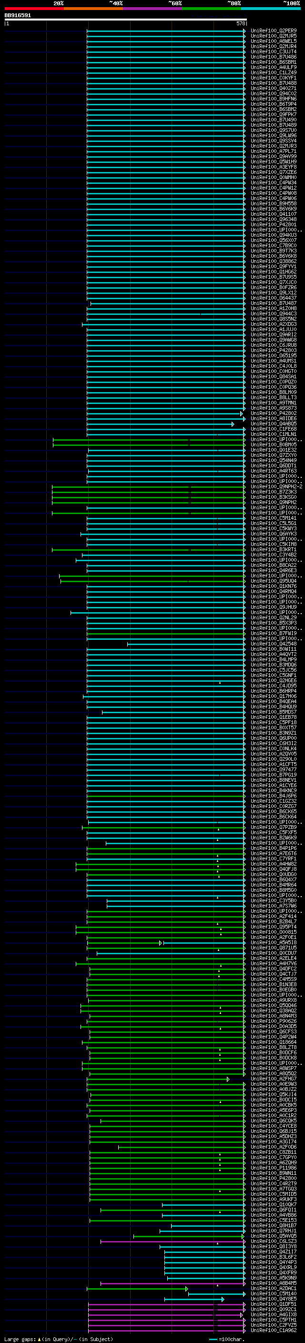Viewport: 305px width, 1343px height.
Task: Click the cyan ~100% legend segment
Action: [271, 9]
